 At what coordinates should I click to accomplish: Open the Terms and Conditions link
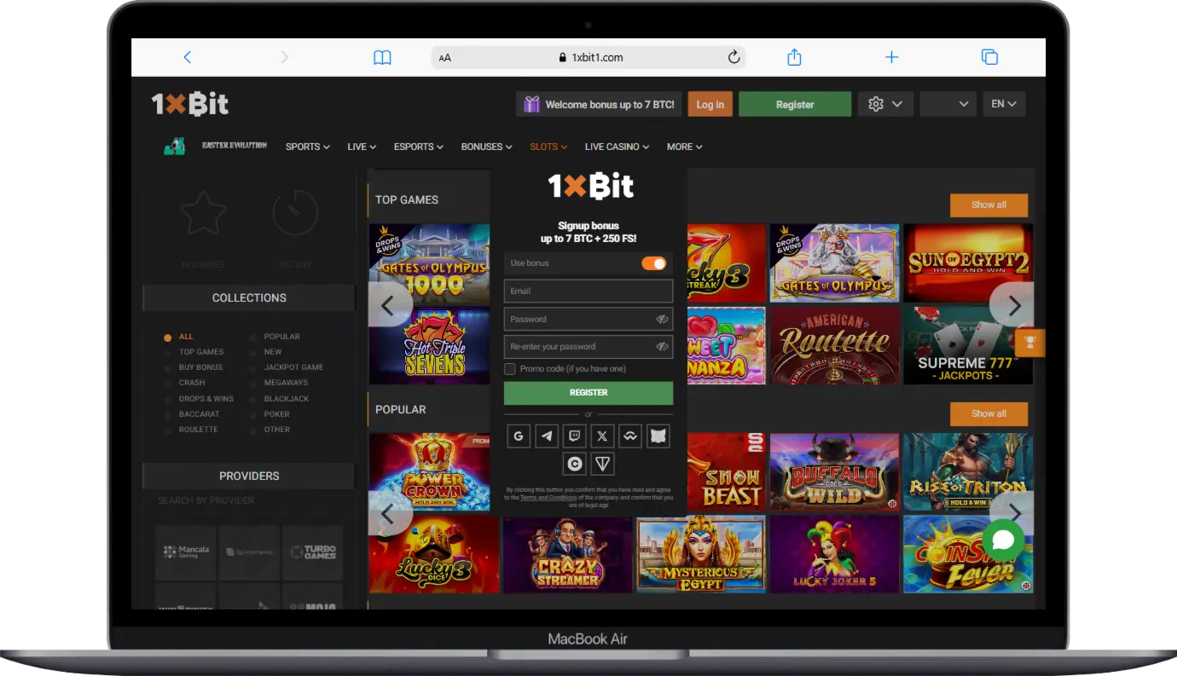click(x=548, y=498)
